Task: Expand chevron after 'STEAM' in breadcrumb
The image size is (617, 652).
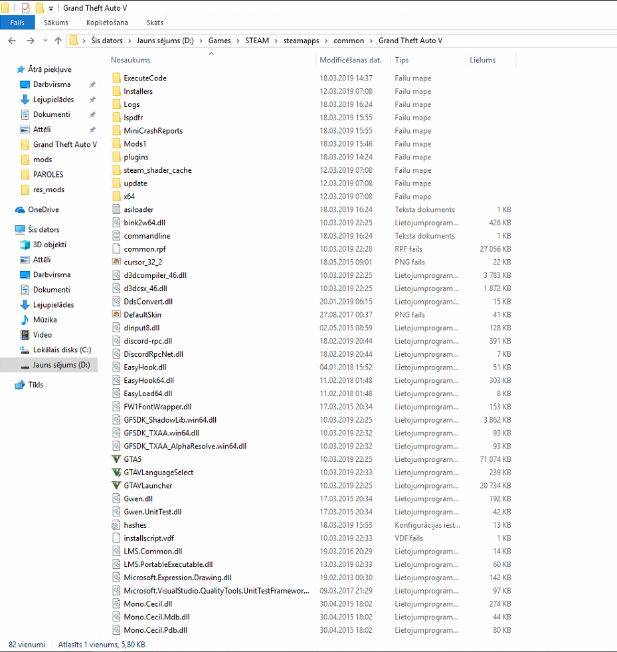Action: [276, 41]
